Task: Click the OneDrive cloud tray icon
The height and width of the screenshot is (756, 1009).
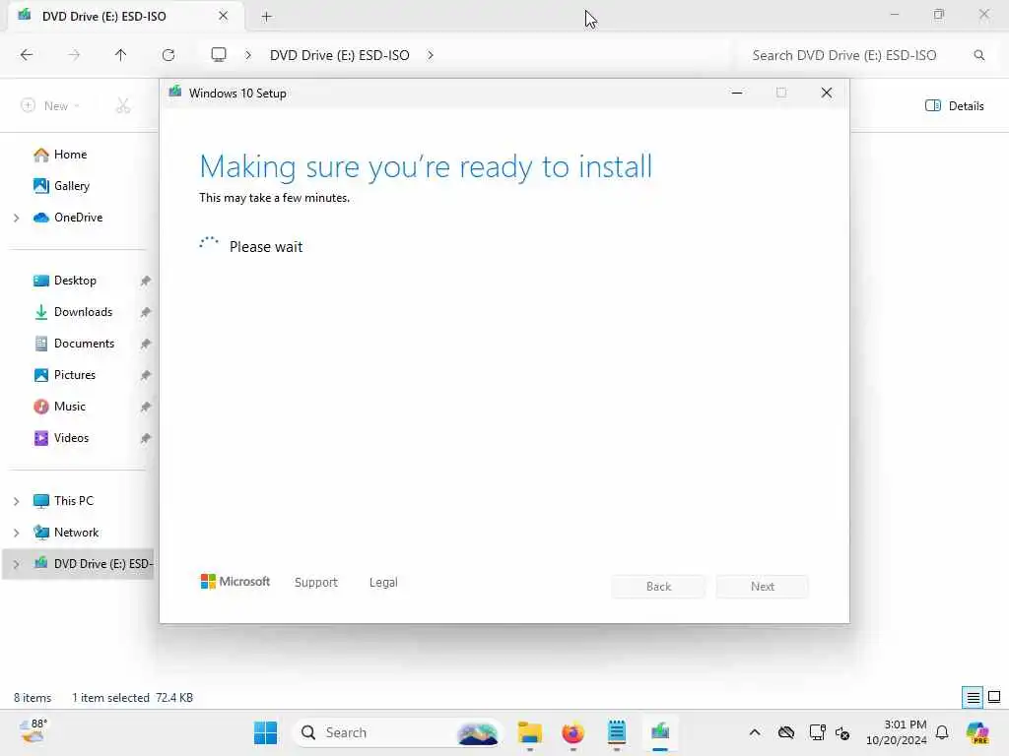Action: tap(786, 732)
